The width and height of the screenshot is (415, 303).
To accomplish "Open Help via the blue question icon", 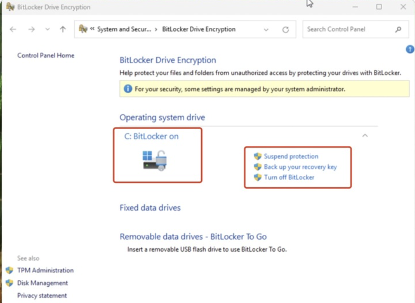I will coord(410,49).
